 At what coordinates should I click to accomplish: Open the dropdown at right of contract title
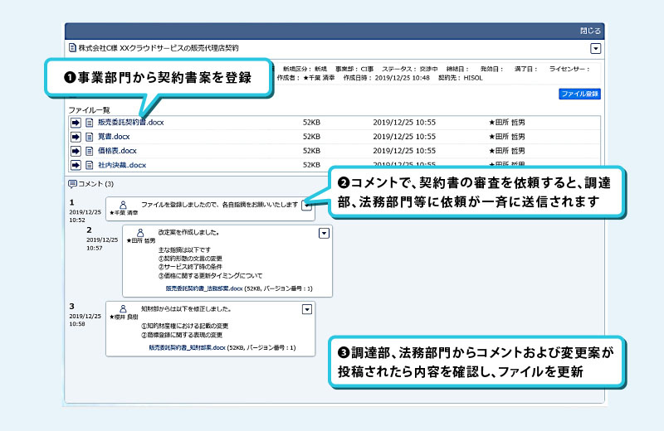(x=594, y=50)
